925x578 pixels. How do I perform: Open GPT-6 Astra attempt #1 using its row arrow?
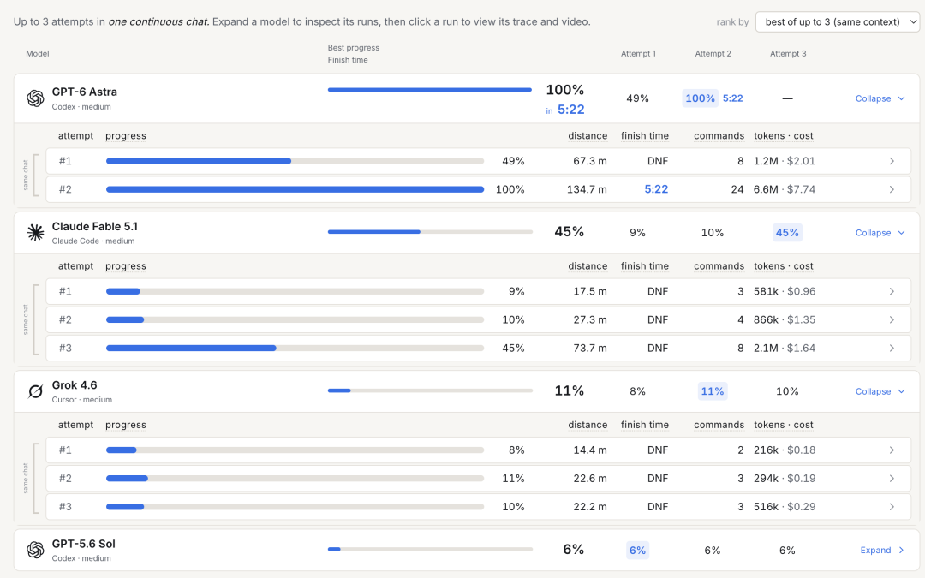(x=892, y=161)
